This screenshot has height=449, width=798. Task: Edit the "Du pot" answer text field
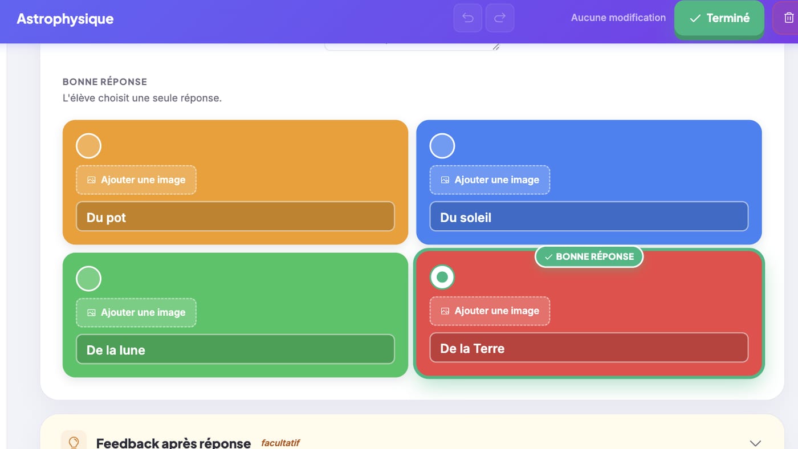[235, 217]
